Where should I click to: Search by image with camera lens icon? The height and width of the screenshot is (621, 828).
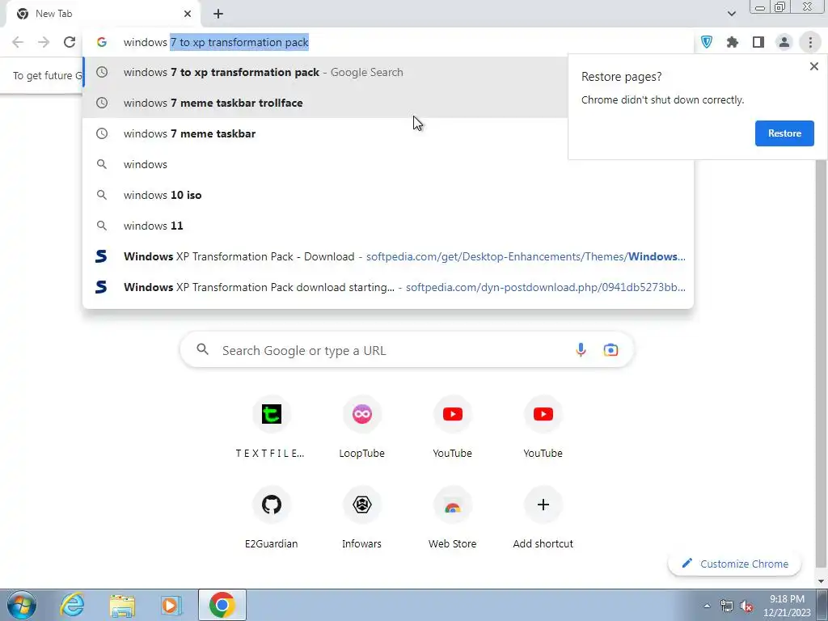[x=610, y=349]
